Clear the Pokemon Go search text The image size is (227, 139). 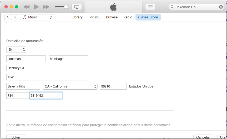(221, 7)
